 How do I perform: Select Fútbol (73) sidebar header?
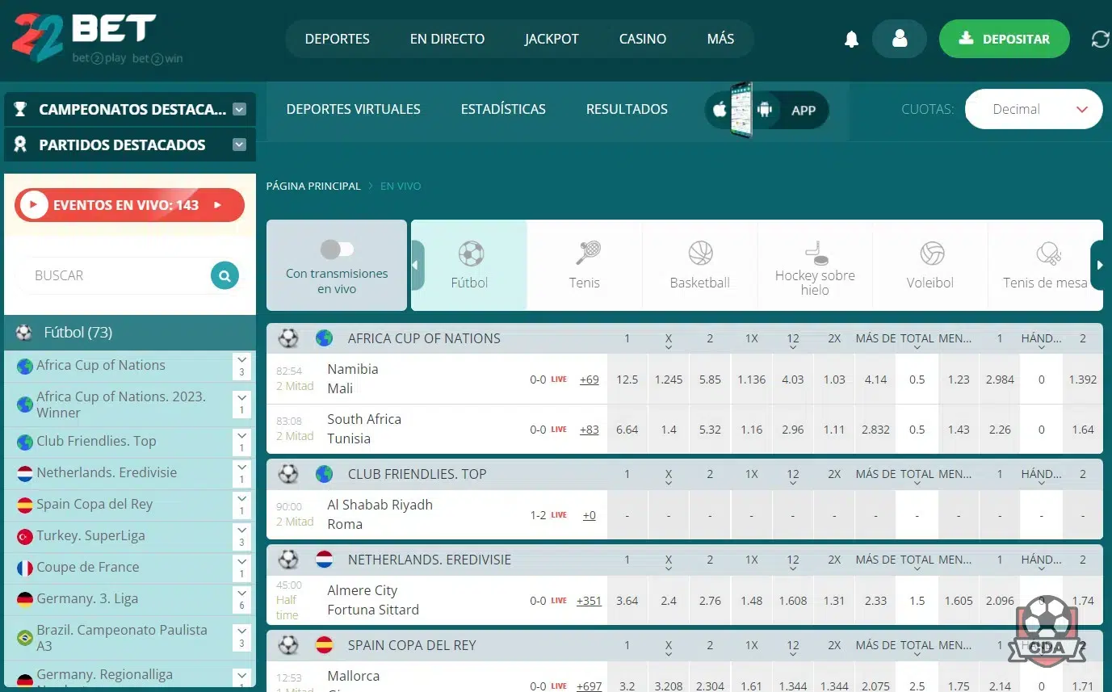click(x=130, y=333)
